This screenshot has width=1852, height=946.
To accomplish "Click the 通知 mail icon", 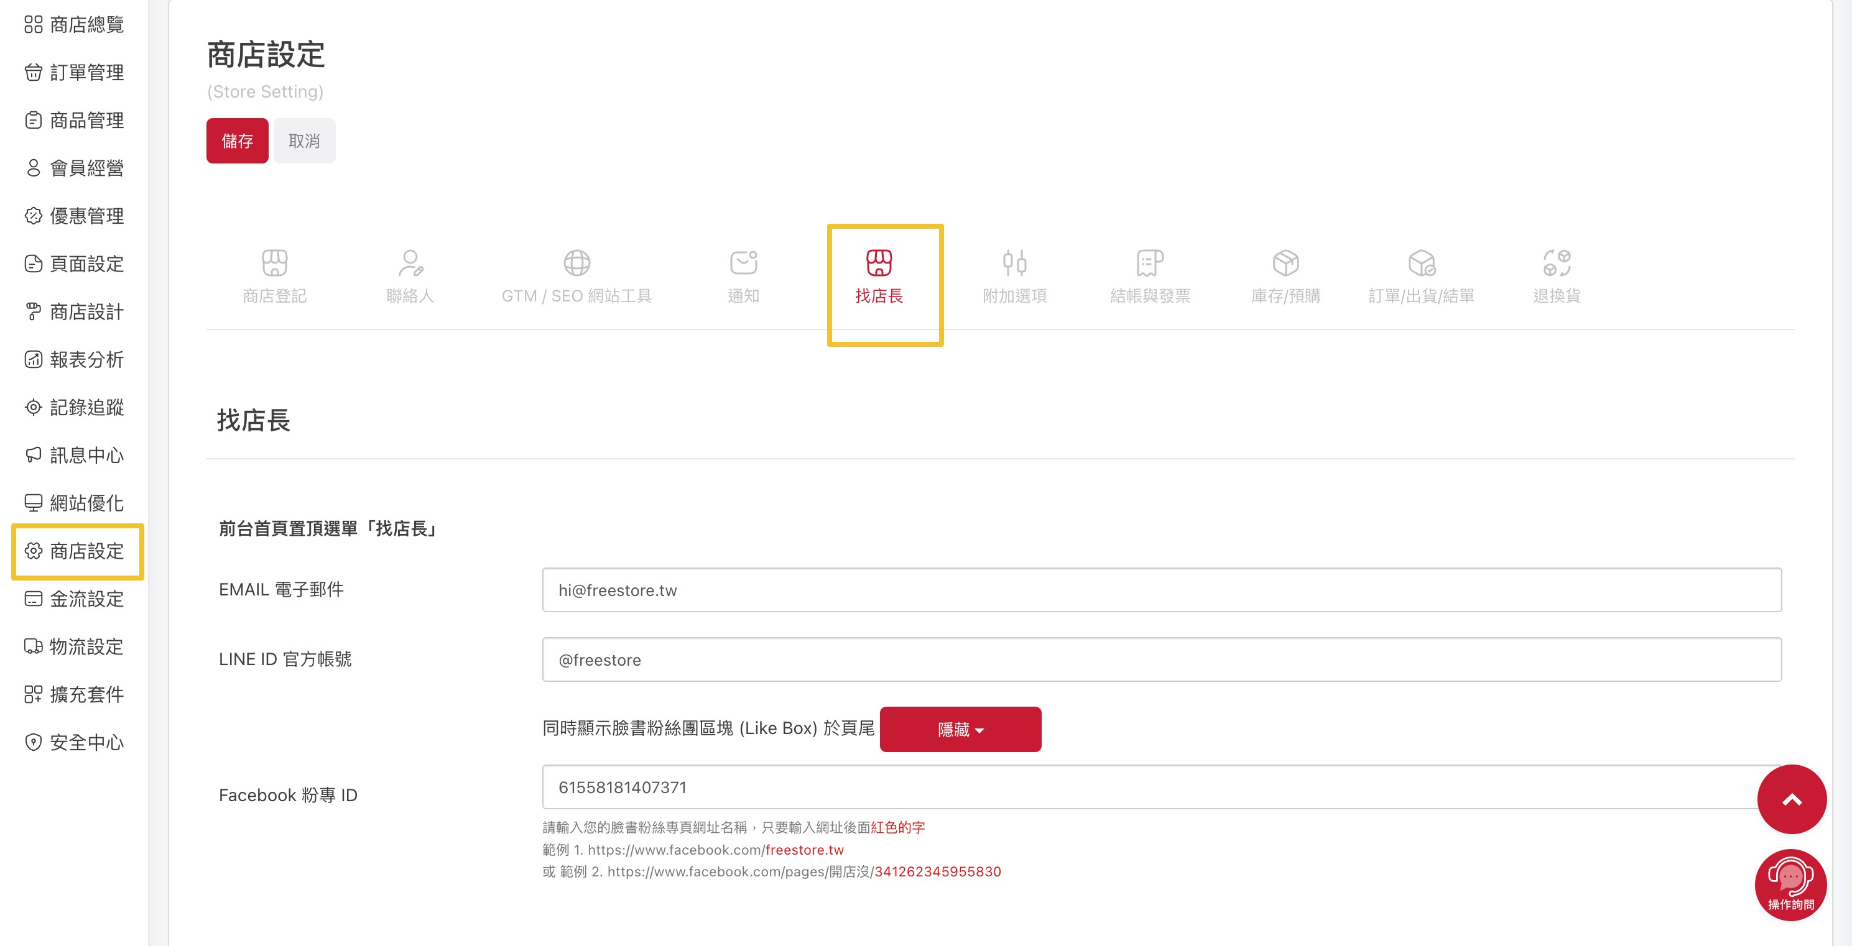I will 743,263.
